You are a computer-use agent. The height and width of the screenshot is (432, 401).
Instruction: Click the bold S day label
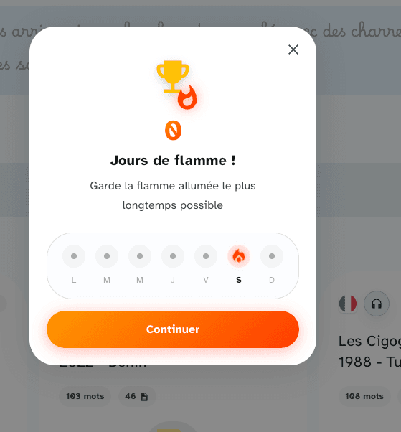pyautogui.click(x=239, y=280)
